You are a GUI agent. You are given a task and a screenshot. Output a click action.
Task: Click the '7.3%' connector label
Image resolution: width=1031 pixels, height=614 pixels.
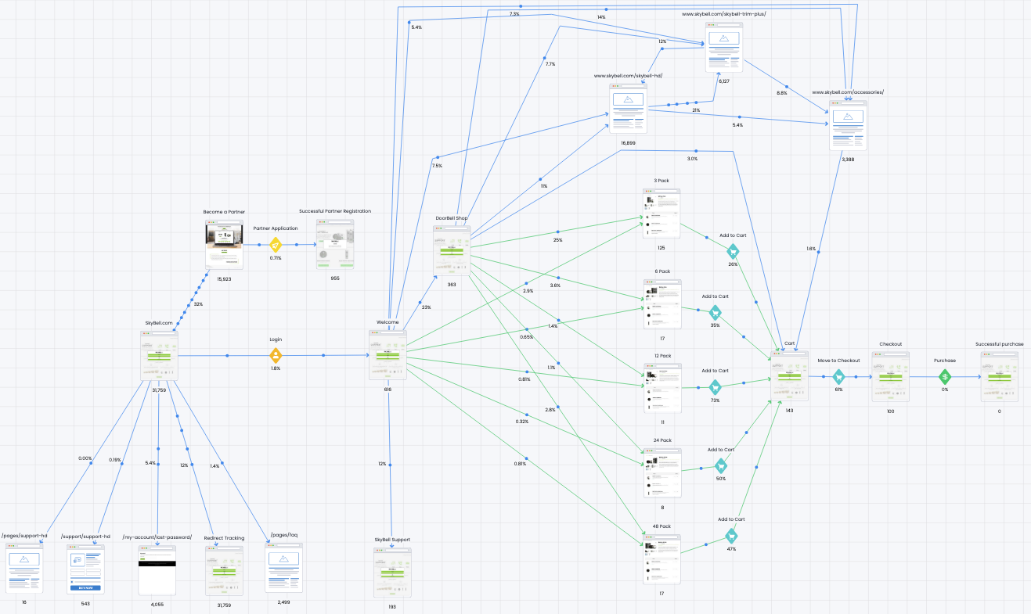click(x=514, y=14)
